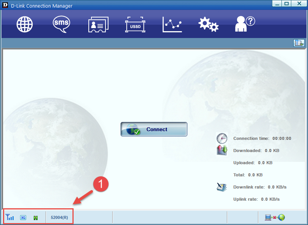Image resolution: width=308 pixels, height=225 pixels.
Task: Click the Total: 0.0 KB text
Action: click(248, 175)
